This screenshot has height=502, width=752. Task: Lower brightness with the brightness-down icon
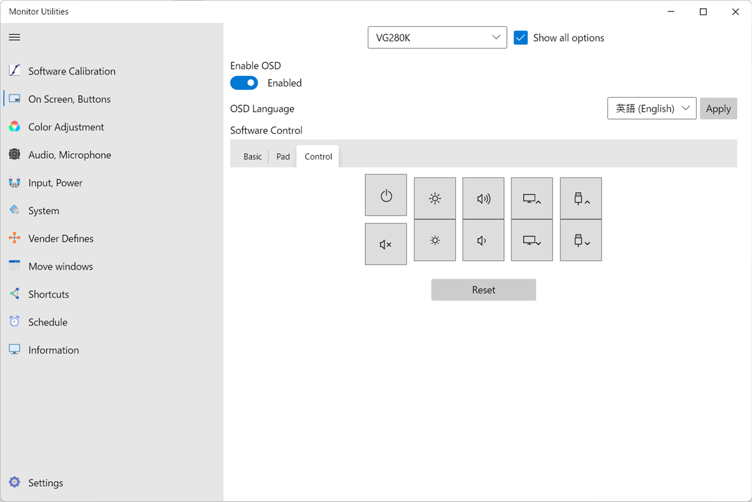[x=435, y=240]
